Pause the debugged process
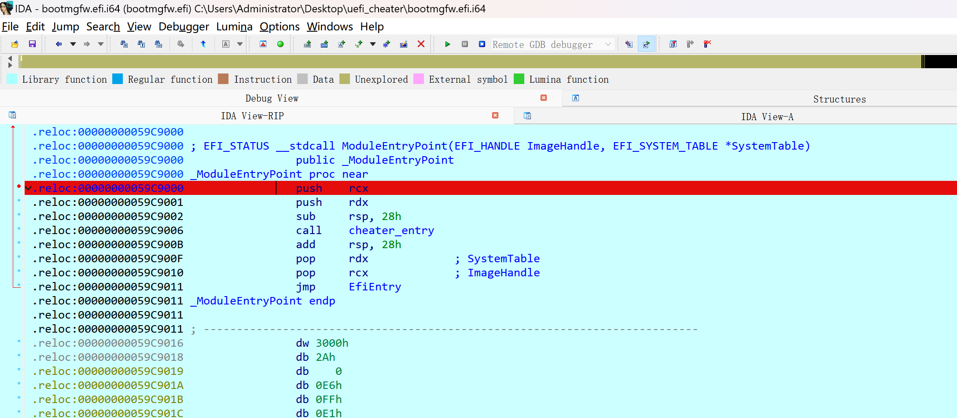Screen dimensions: 957x418 465,44
